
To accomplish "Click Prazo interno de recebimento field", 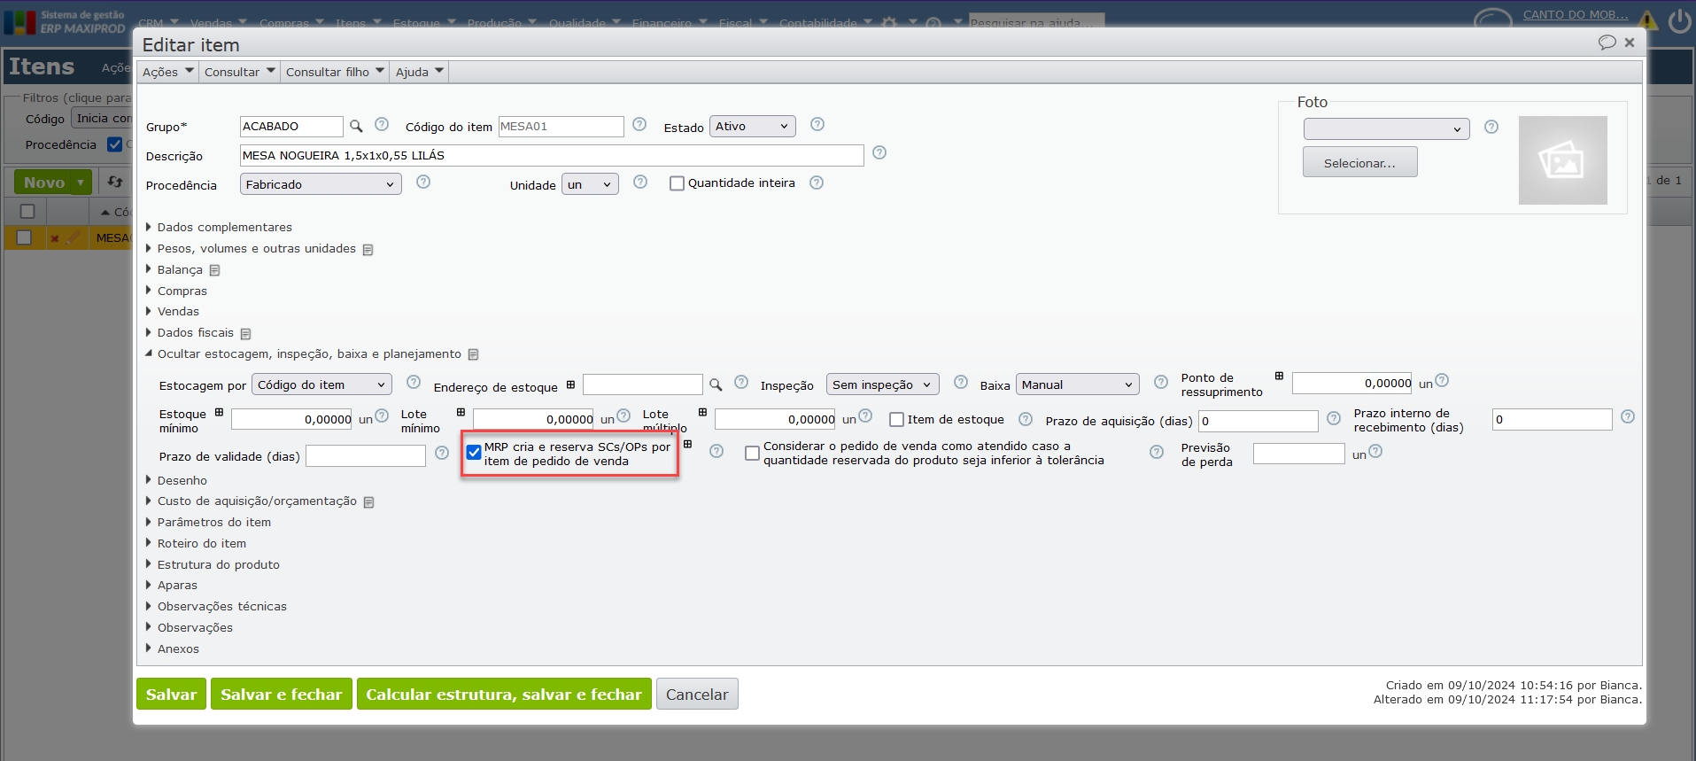I will (1552, 419).
